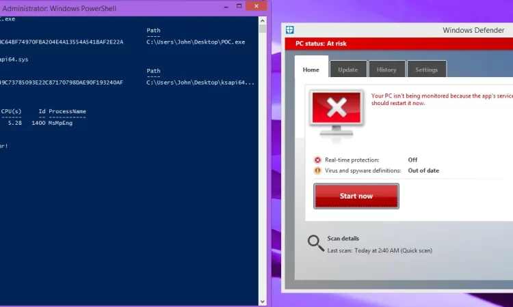Open the History tab in Defender
The width and height of the screenshot is (513, 307).
(386, 70)
